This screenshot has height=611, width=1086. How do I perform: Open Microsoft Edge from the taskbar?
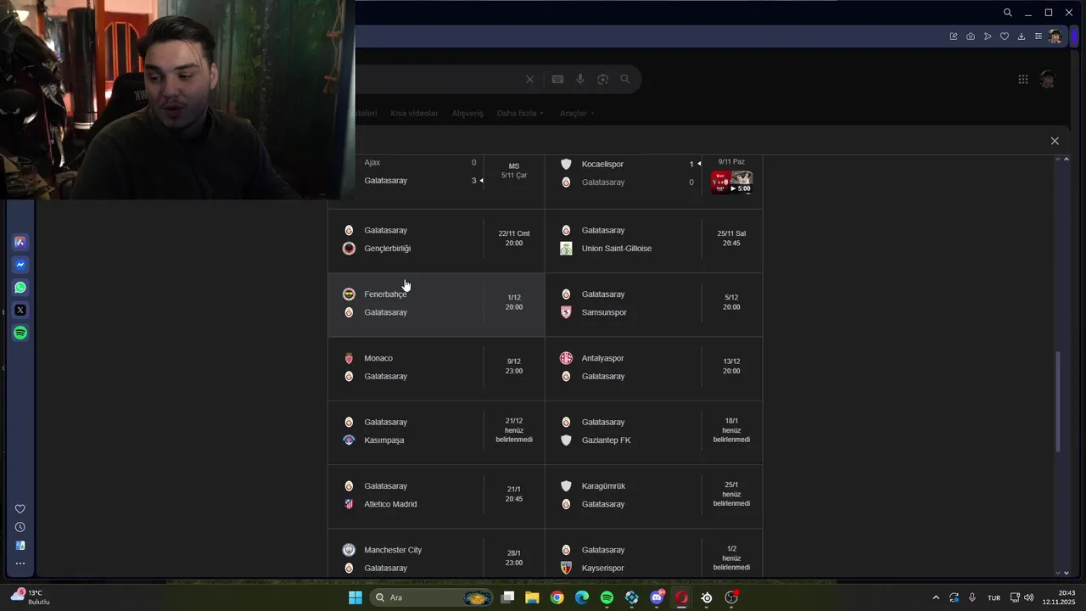[582, 597]
